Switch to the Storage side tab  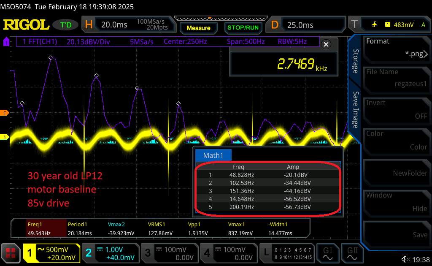[x=356, y=61]
